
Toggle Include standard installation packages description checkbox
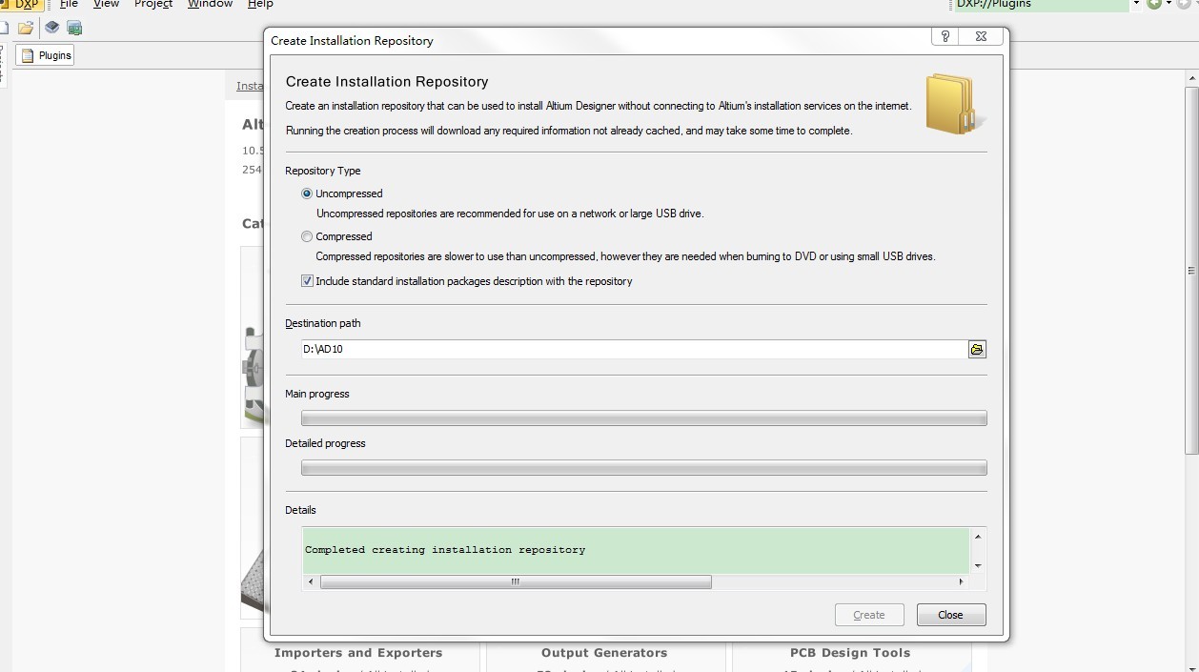click(x=307, y=281)
